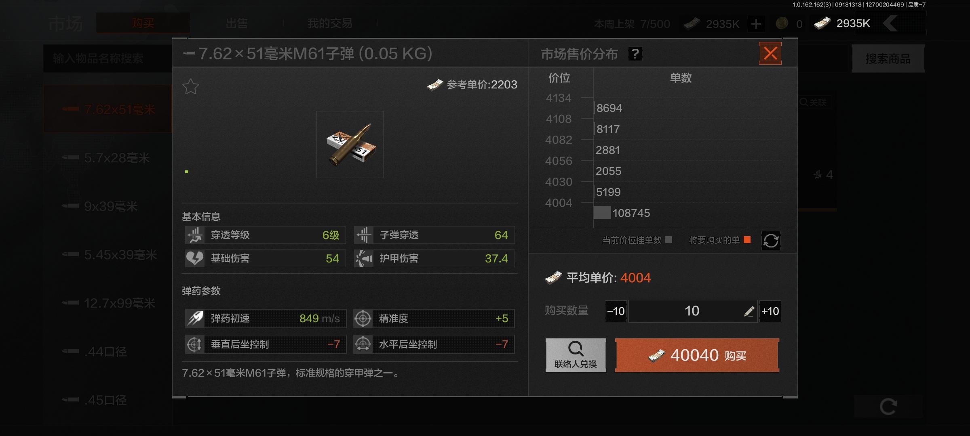Favorite the item with the star icon

click(x=190, y=86)
